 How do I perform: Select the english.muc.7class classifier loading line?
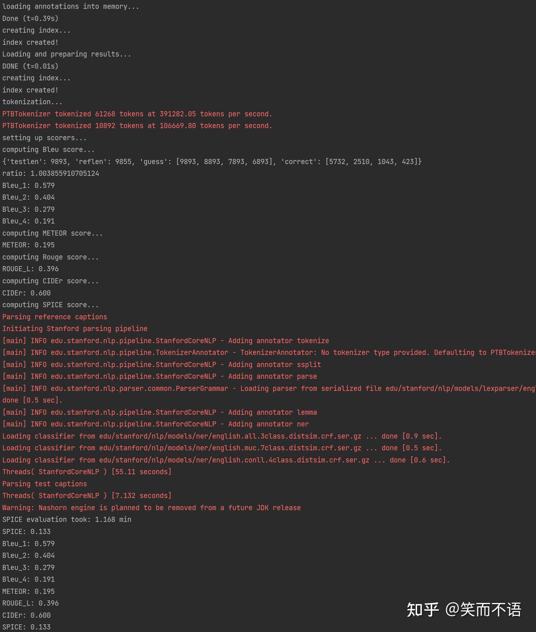click(222, 448)
